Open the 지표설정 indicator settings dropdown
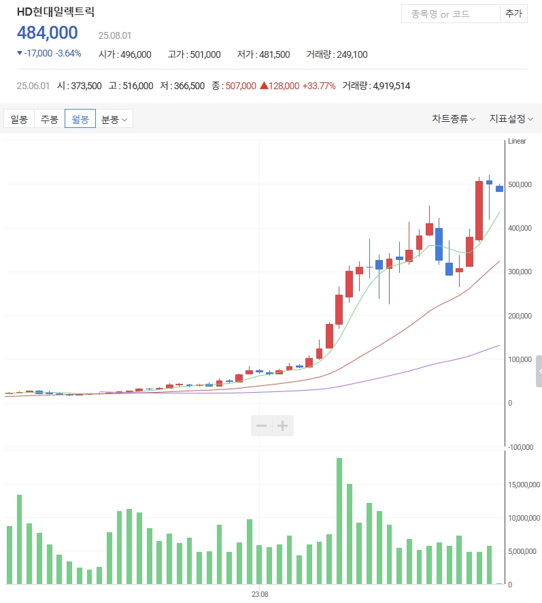 [511, 118]
